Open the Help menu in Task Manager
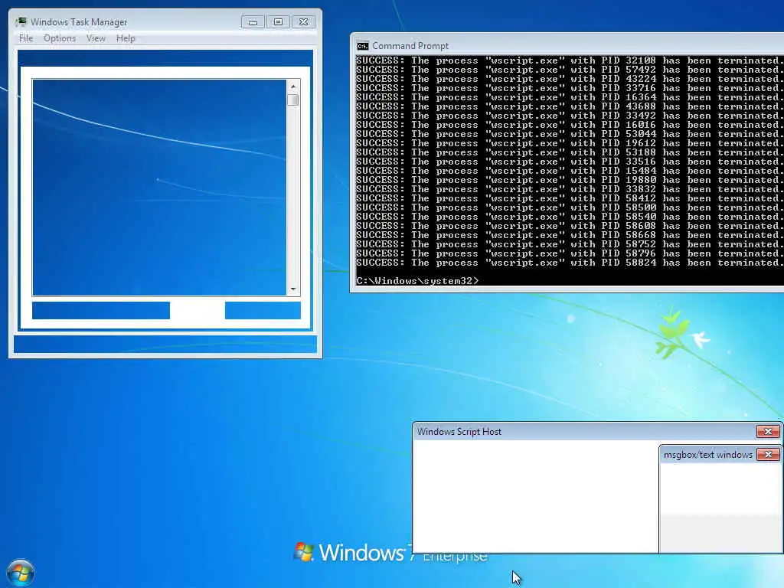The width and height of the screenshot is (784, 588). pos(126,38)
